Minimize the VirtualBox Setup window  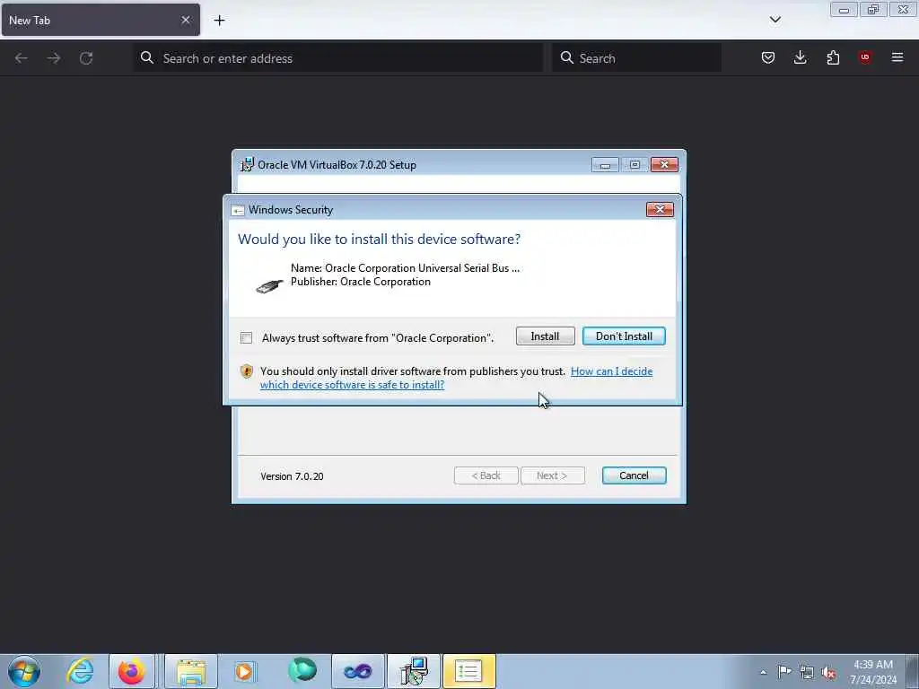coord(605,165)
